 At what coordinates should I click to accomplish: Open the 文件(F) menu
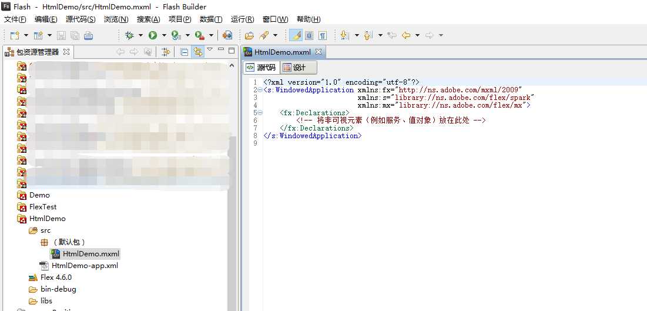(x=15, y=19)
